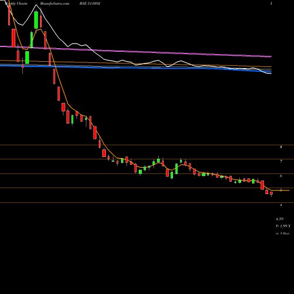Click the 'in 5 Days' text
The height and width of the screenshot is (294, 294).
[x=282, y=233]
